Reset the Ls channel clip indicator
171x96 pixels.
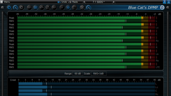click(x=156, y=51)
